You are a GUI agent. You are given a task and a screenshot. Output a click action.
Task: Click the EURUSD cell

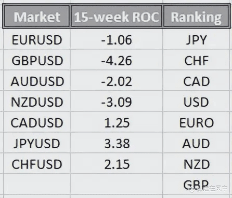(36, 39)
